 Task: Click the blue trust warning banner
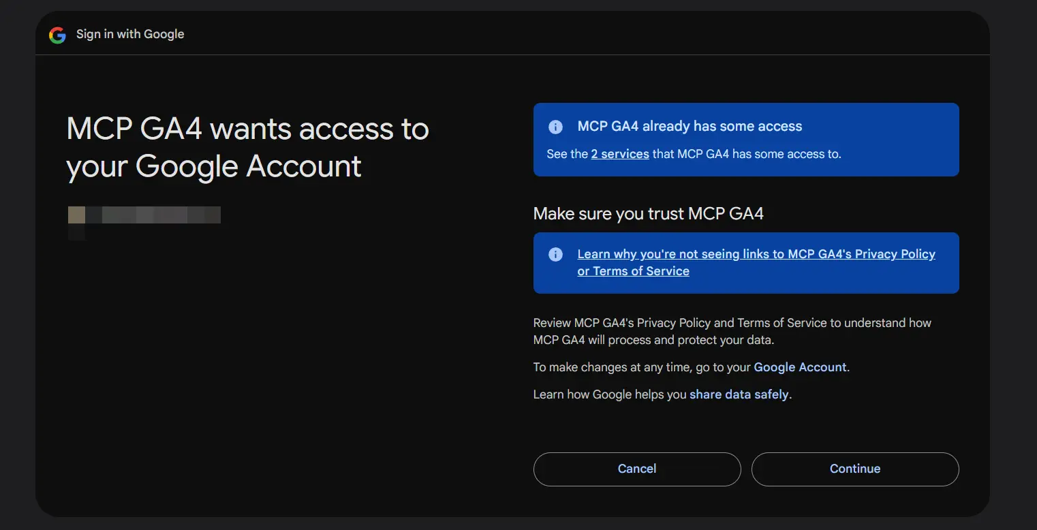point(746,263)
